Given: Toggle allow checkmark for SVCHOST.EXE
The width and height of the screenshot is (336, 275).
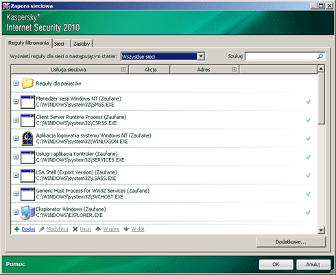Looking at the screenshot, I should click(309, 194).
